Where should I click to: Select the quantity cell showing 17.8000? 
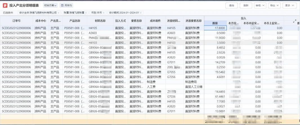(215, 28)
